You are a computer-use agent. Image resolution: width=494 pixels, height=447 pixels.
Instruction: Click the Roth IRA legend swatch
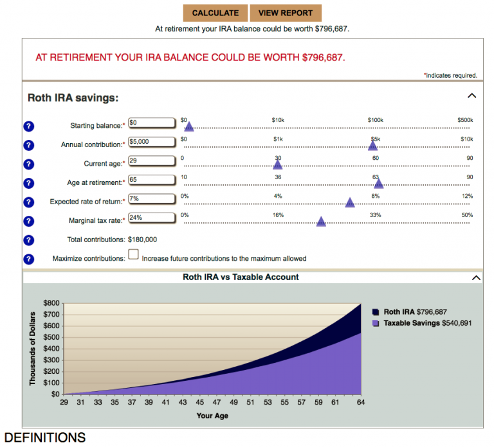(376, 312)
